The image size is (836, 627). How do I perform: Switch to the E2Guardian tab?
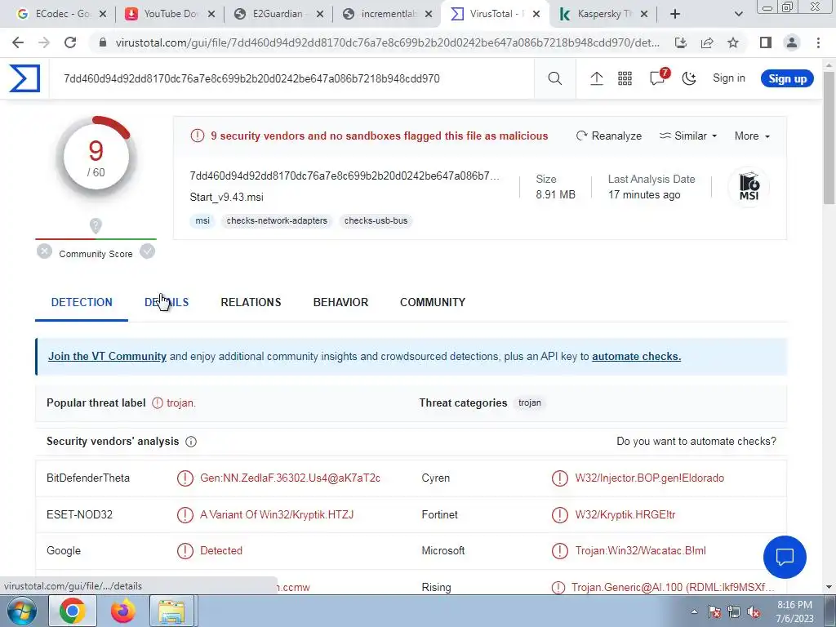click(x=278, y=14)
